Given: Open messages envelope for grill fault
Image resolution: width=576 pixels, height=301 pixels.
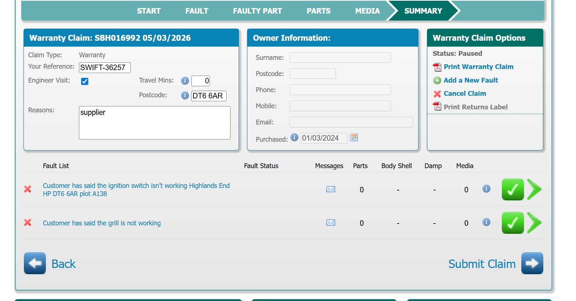Looking at the screenshot, I should click(331, 222).
